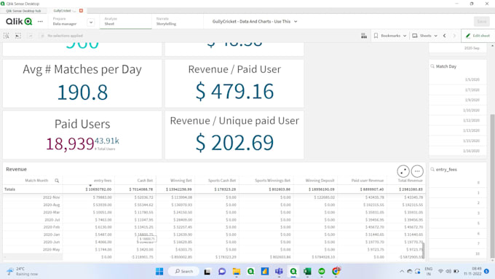Open the selections tool icon
Screen dimensions: 495x279
pos(18,36)
